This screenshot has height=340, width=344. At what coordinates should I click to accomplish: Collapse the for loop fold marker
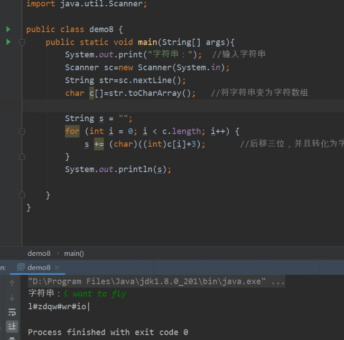coord(22,131)
